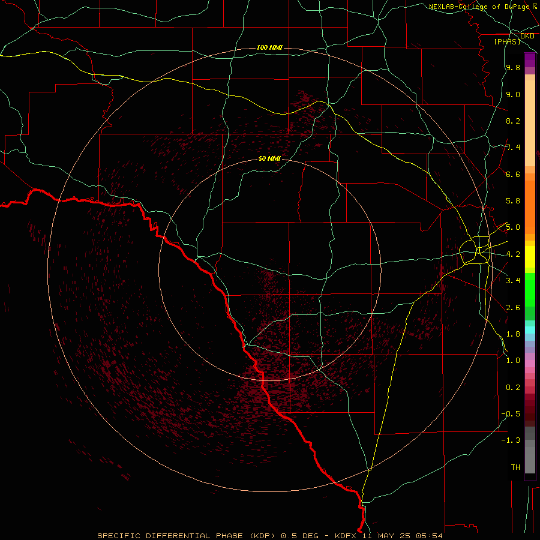Pick the gray swatch at the scale bottom
Screen dimensions: 540x540
[530, 460]
